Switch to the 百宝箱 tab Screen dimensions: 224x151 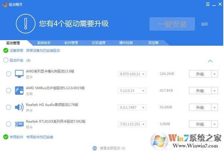pos(153,43)
